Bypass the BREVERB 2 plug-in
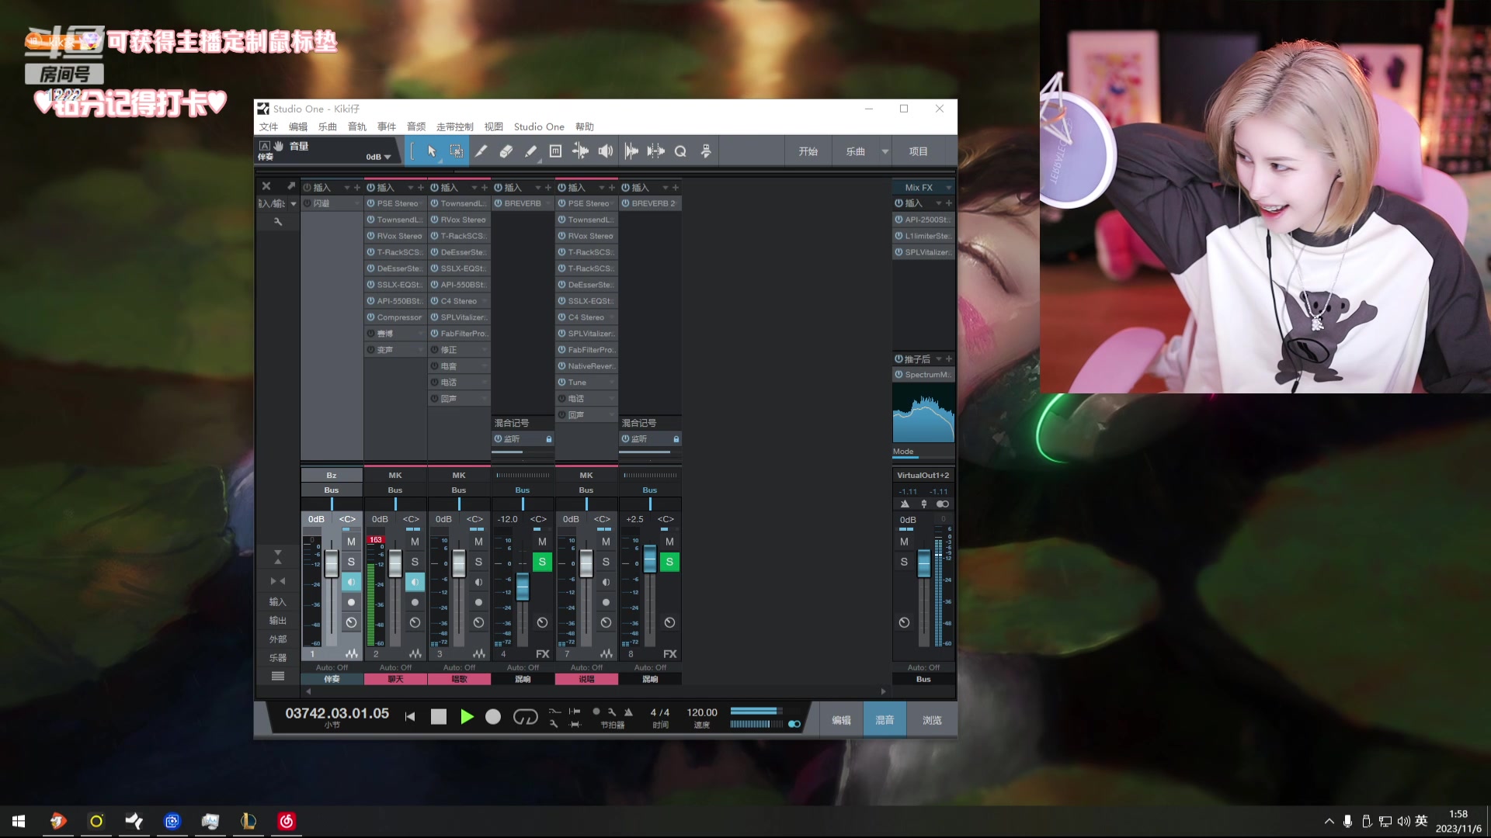Viewport: 1491px width, 838px height. click(625, 203)
